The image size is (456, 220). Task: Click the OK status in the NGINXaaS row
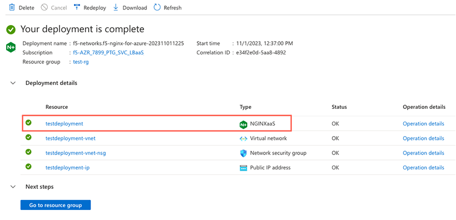click(335, 124)
